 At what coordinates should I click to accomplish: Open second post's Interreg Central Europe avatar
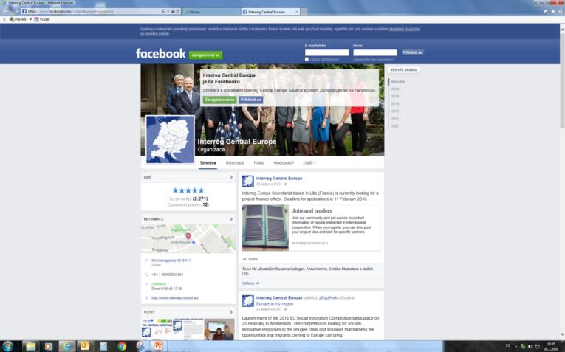click(x=248, y=301)
